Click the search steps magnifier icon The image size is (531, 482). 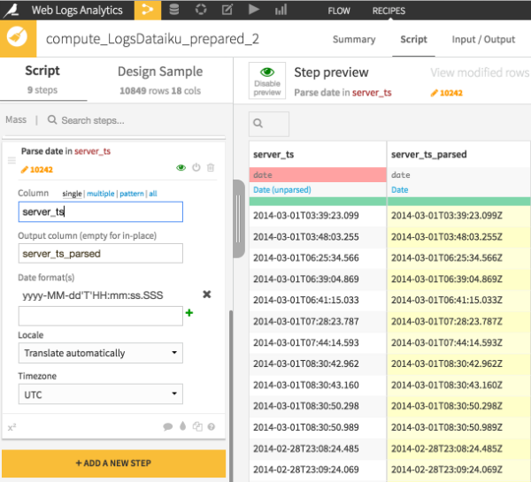(x=52, y=119)
